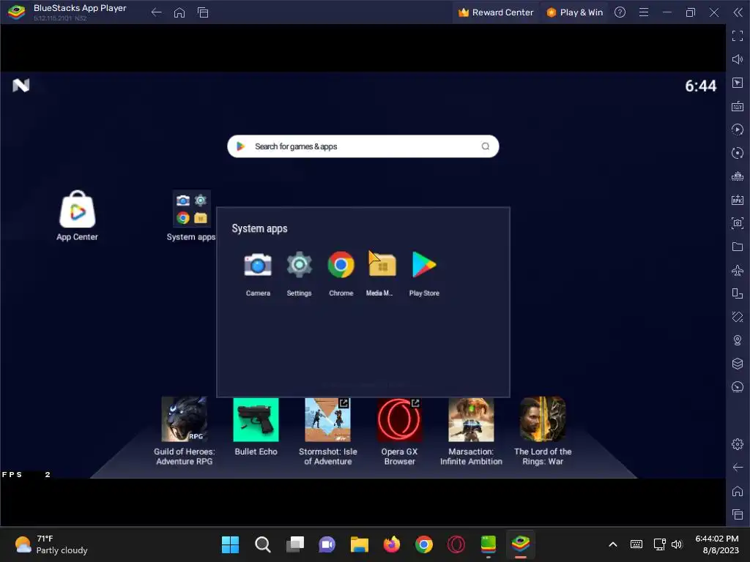
Task: Open the BlueStacks hamburger menu
Action: coord(644,12)
